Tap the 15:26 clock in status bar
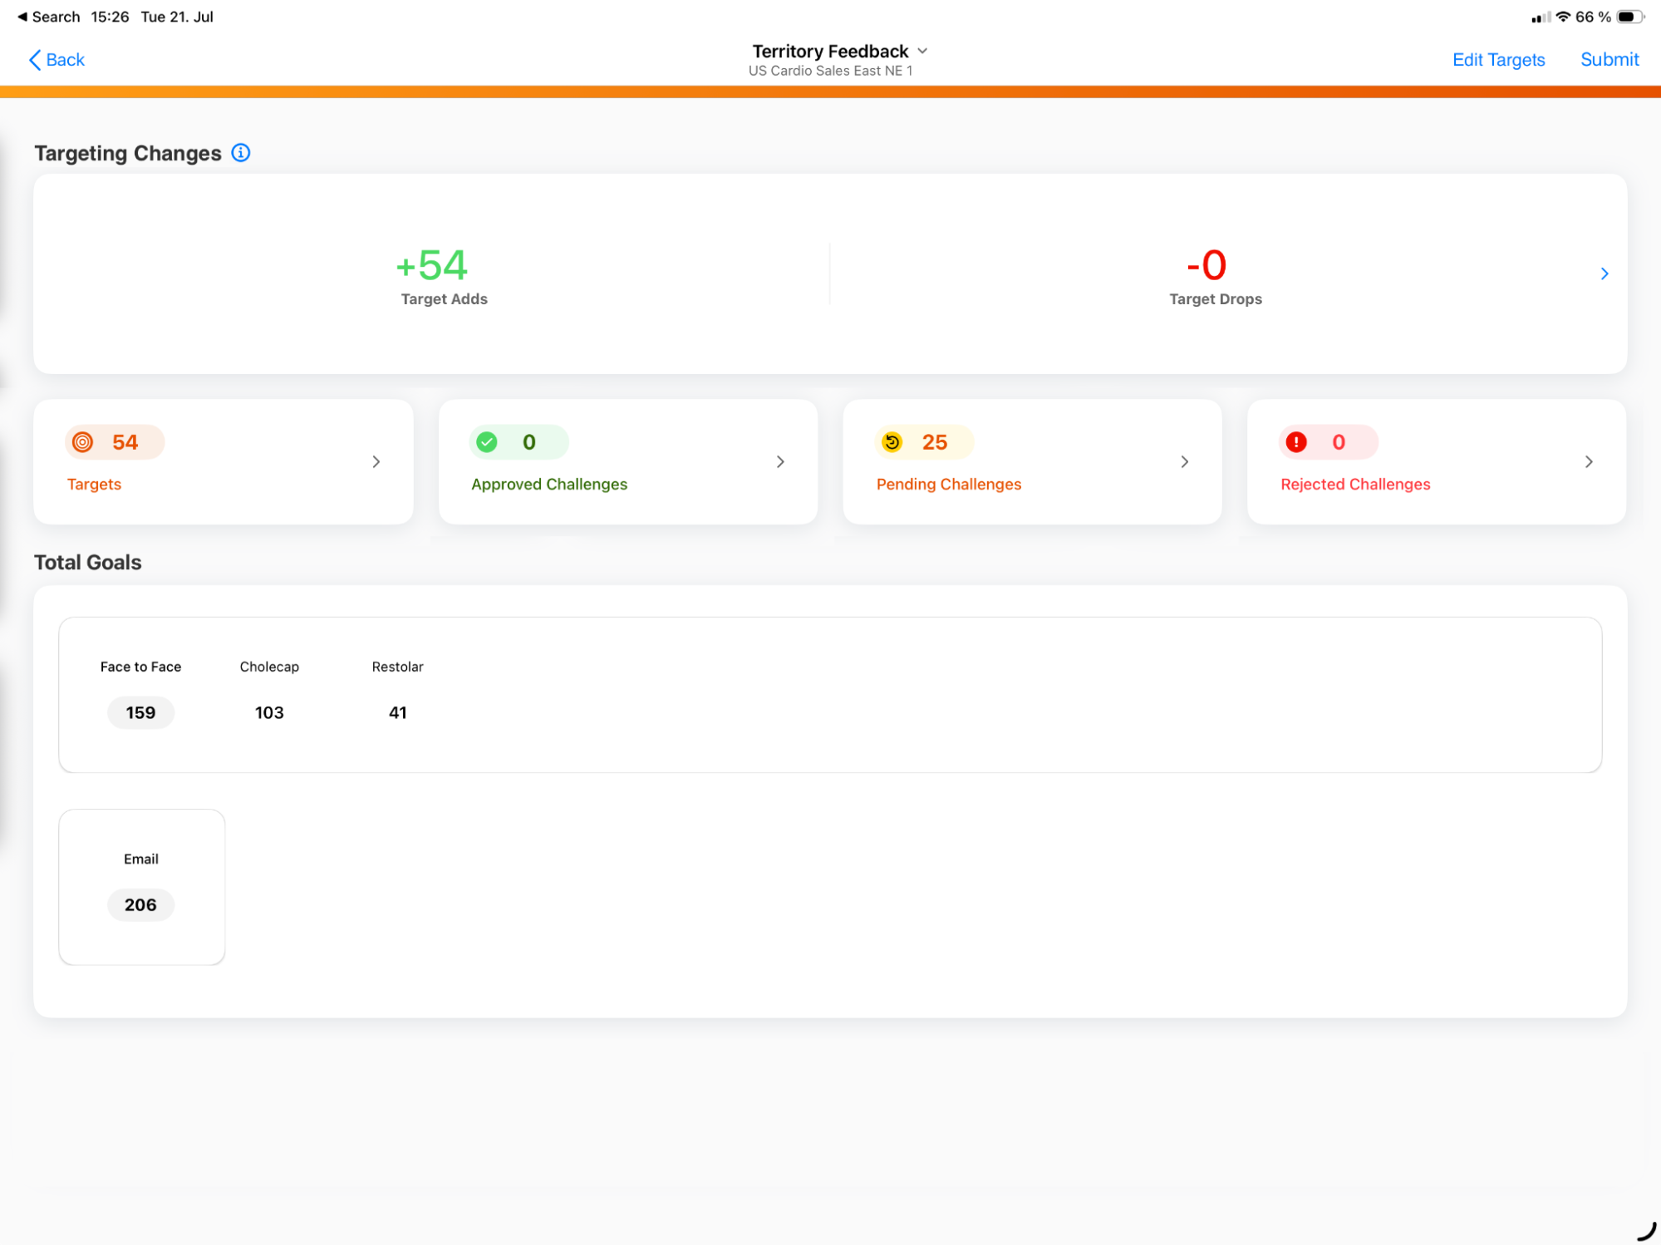This screenshot has width=1661, height=1246. click(111, 17)
